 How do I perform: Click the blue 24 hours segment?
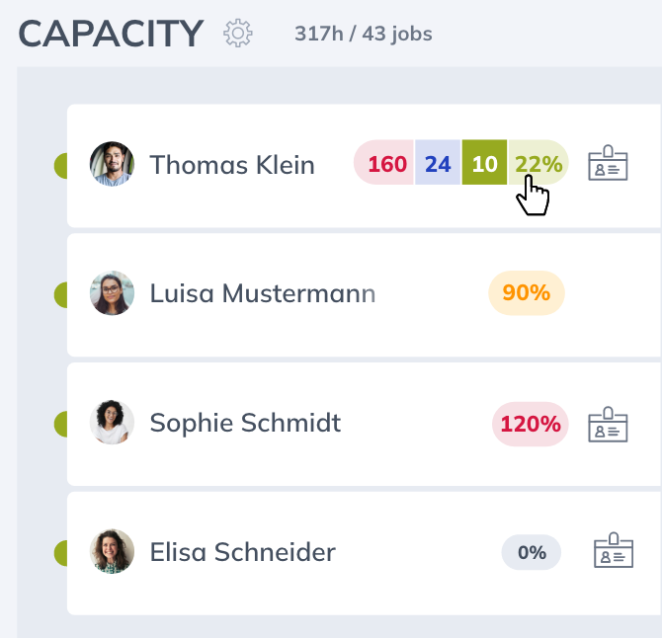[438, 164]
